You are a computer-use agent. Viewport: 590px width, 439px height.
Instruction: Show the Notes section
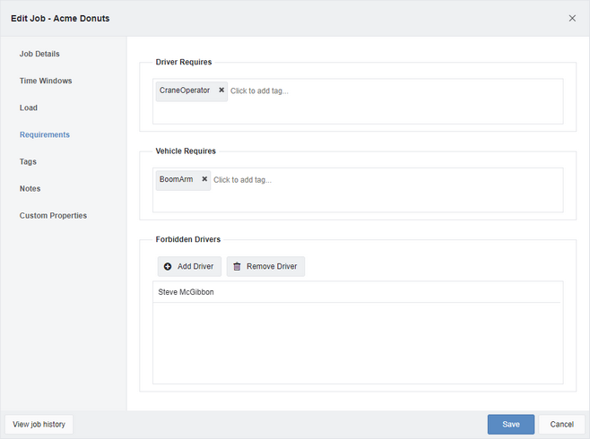30,189
